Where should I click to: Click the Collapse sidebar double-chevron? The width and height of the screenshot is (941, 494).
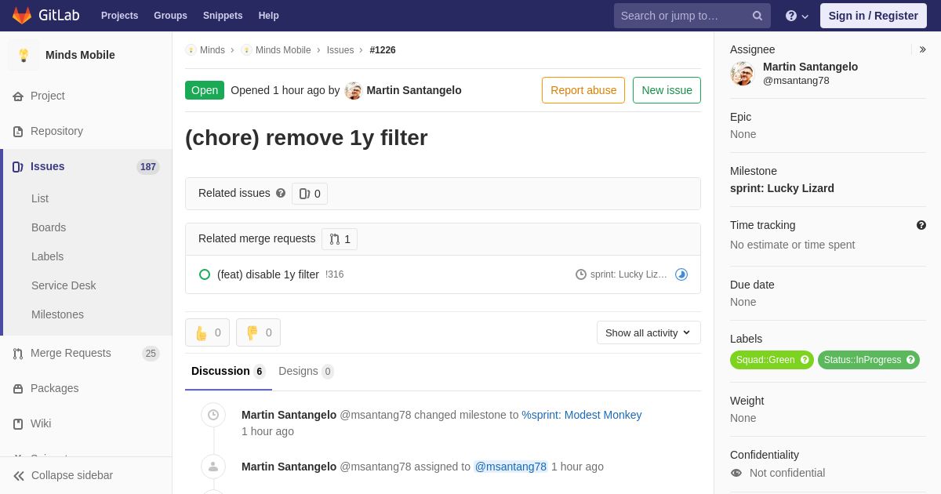(x=19, y=476)
